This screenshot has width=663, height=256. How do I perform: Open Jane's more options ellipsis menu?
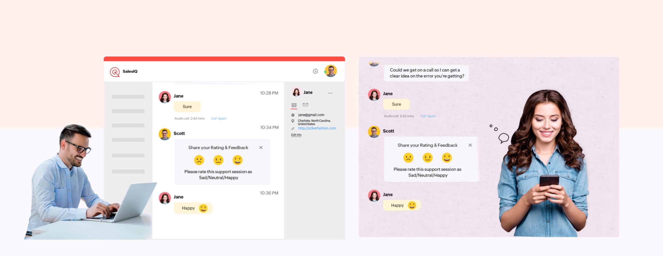[330, 93]
